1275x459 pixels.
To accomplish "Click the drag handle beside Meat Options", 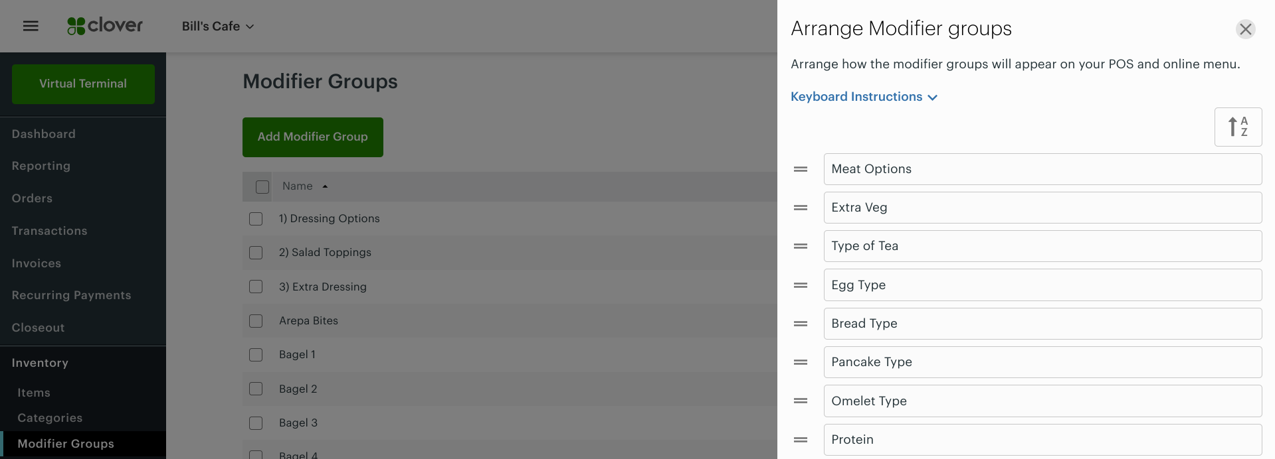I will [800, 169].
